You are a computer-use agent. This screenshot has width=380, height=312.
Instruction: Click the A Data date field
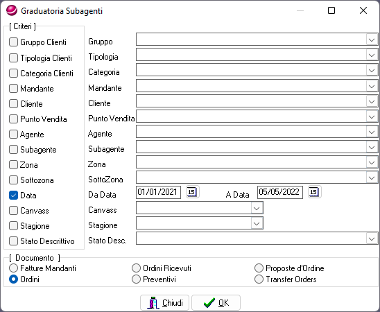pos(280,192)
